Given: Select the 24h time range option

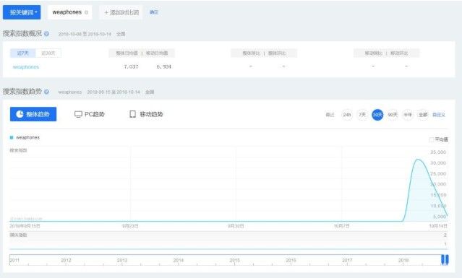Looking at the screenshot, I should [347, 115].
